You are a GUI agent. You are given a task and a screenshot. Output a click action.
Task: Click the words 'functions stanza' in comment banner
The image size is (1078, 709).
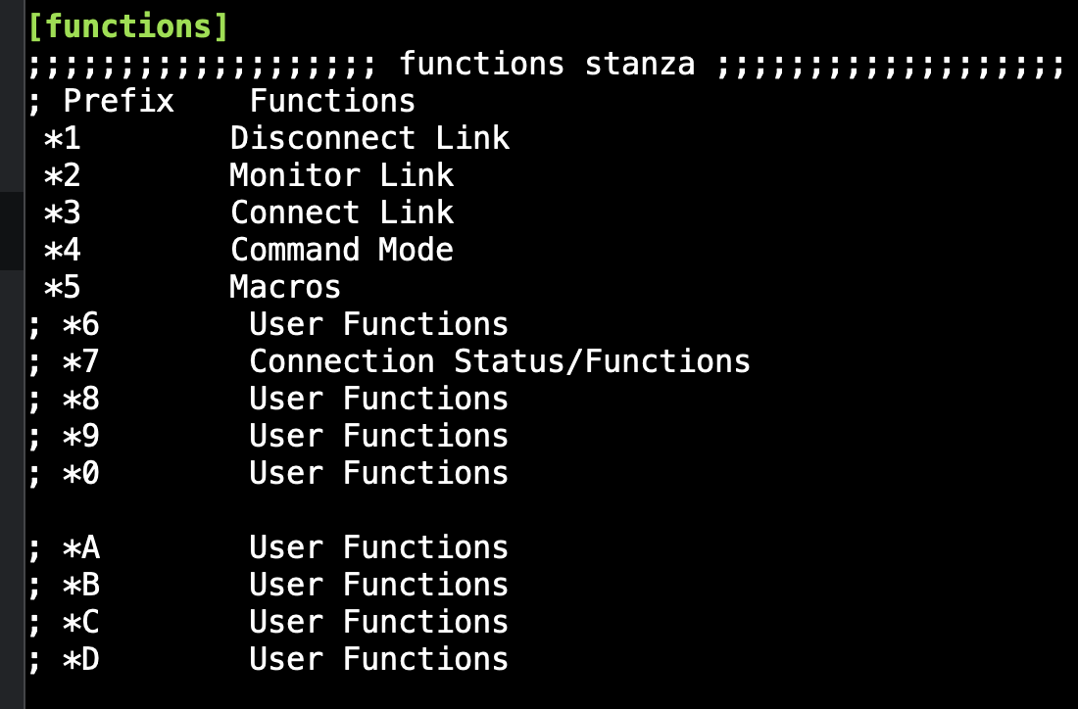(x=547, y=64)
